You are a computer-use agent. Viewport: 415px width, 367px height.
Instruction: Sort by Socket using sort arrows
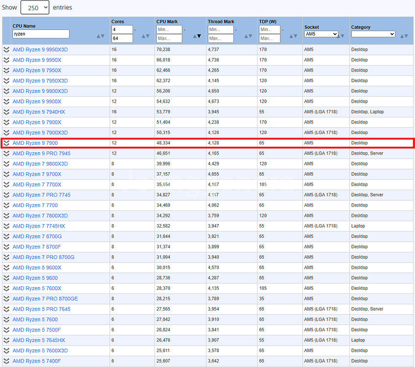tap(341, 36)
